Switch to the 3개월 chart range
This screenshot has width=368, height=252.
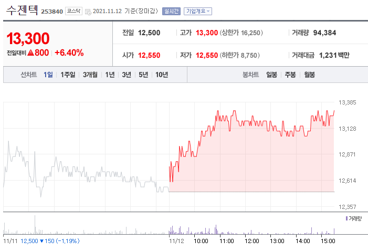90,75
